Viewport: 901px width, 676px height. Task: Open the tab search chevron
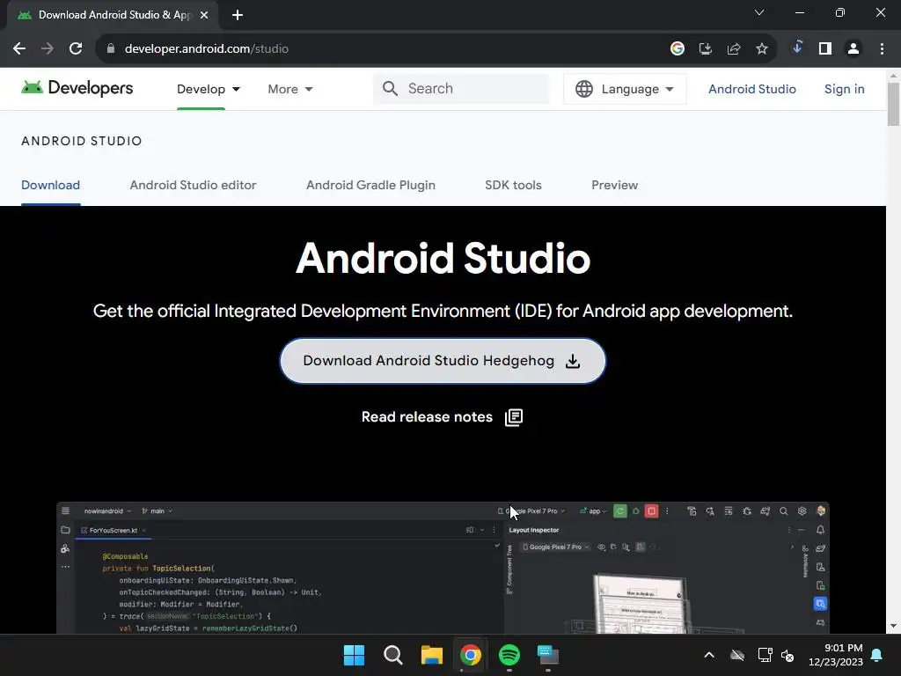(759, 12)
